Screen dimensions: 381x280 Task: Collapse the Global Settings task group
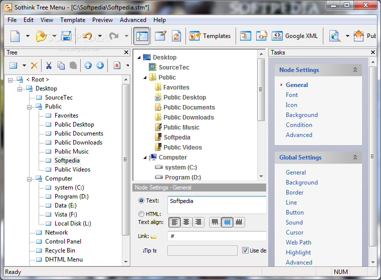tap(355, 157)
